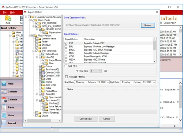Click the Conflicts(2) folder icon

[x=47, y=103]
